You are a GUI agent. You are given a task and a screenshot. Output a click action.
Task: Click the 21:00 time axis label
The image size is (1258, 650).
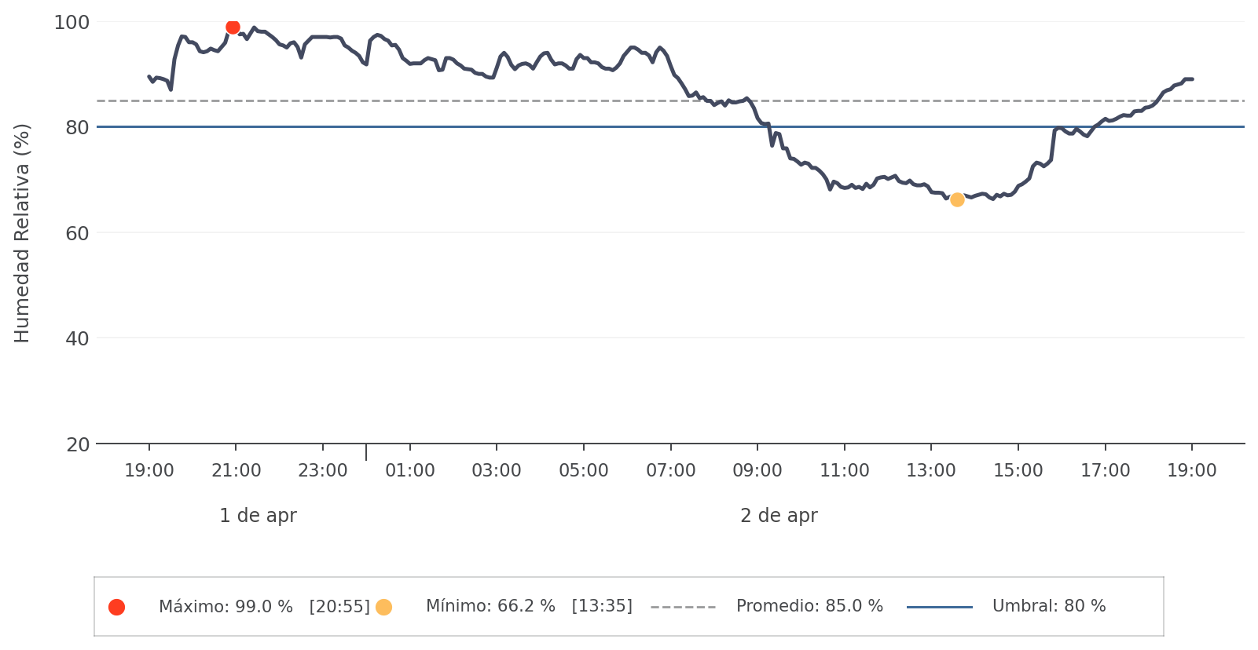pyautogui.click(x=237, y=471)
